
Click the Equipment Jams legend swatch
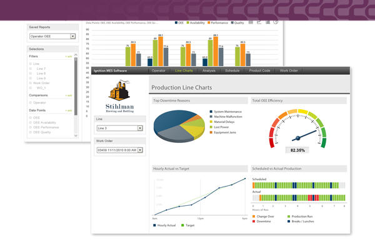coord(211,132)
